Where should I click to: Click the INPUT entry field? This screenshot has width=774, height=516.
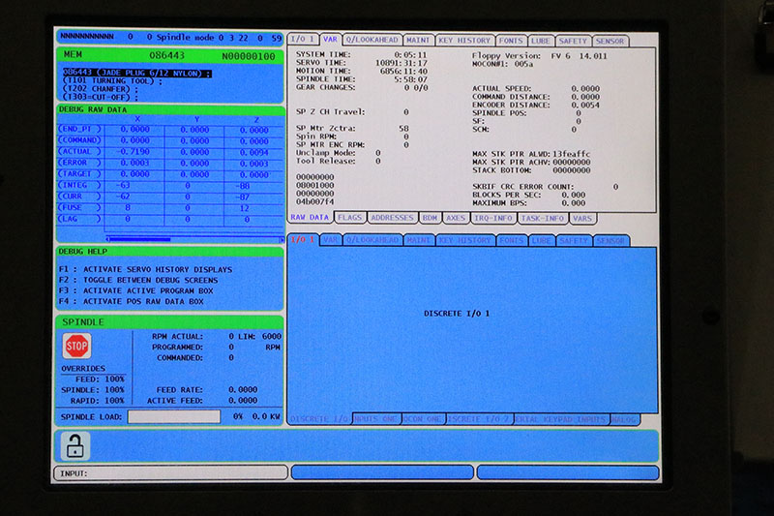(170, 472)
